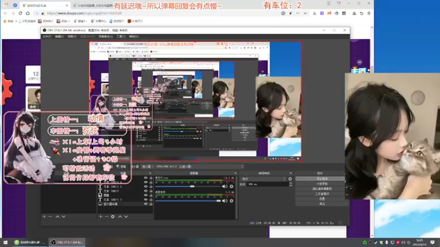Toggle visibility of 文本 (GDI+) 2 source
This screenshot has width=440, height=247.
146,187
